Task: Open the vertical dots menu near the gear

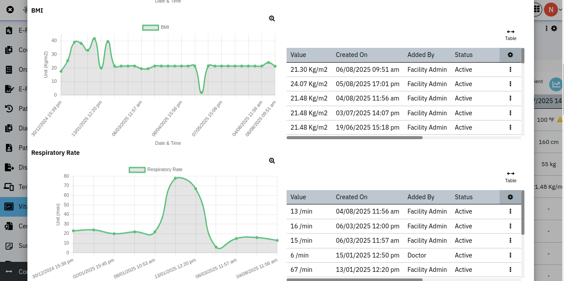Action: 547,28
